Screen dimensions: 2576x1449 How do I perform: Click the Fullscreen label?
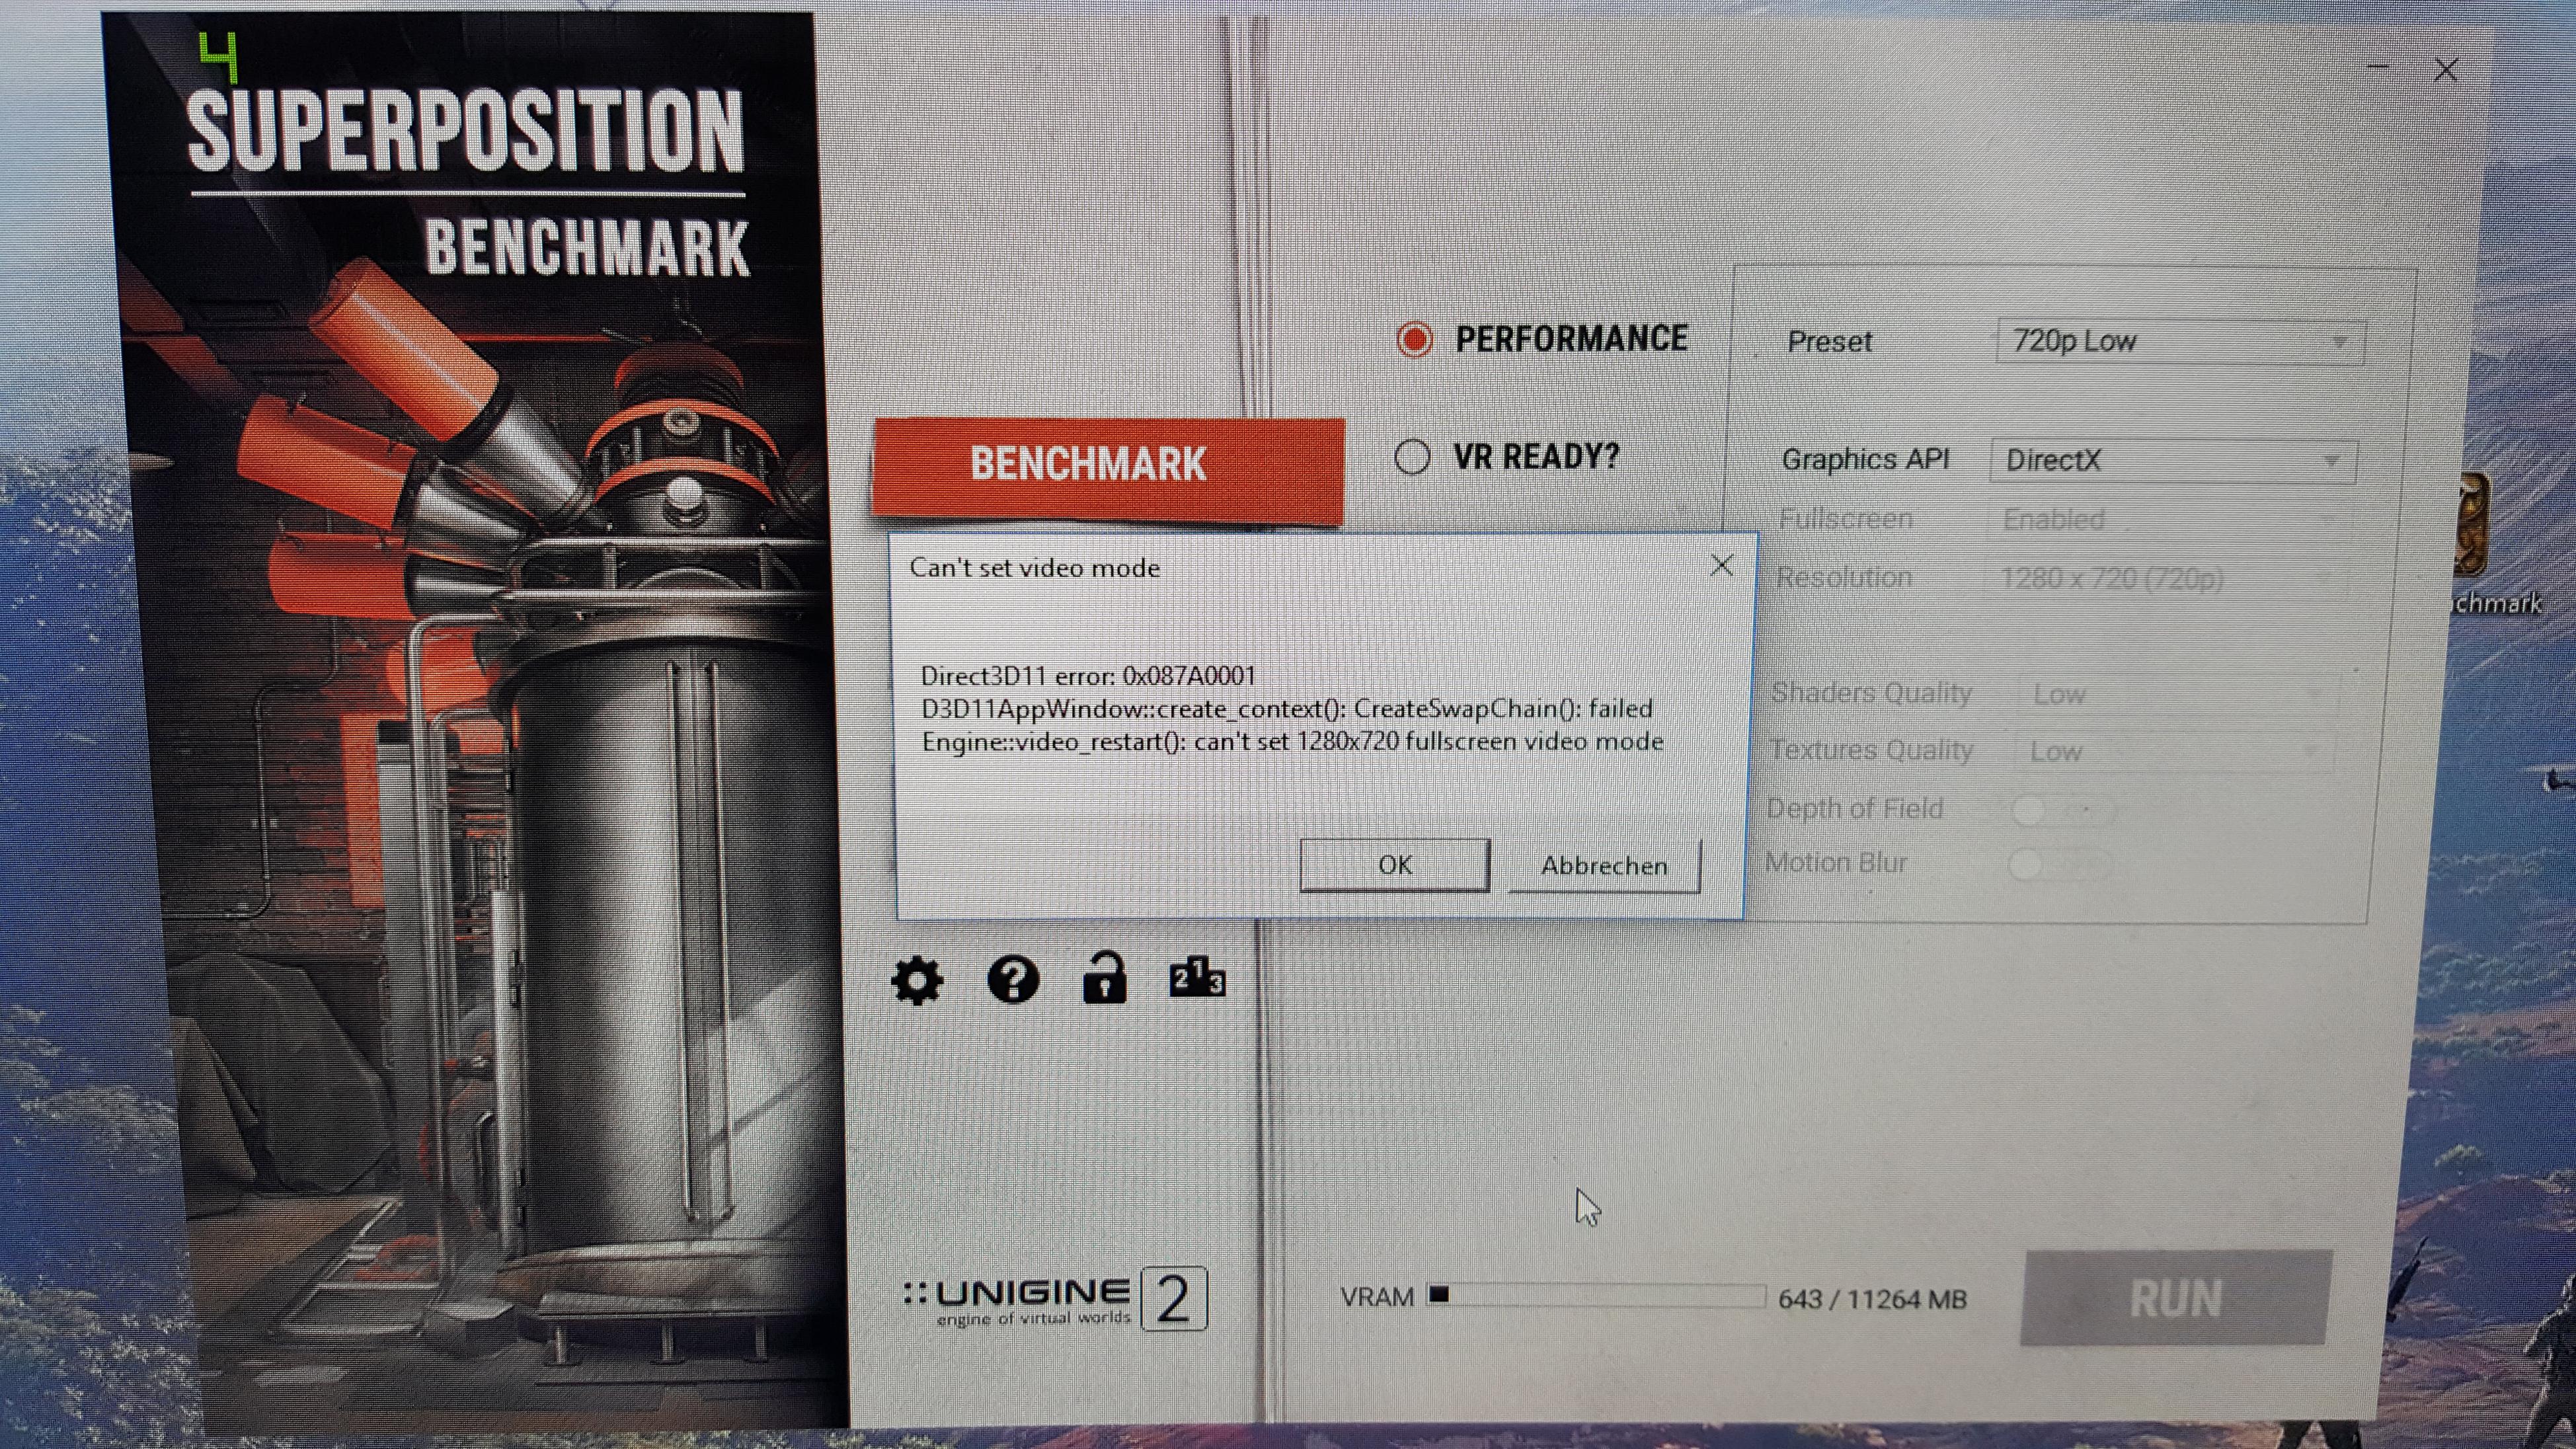coord(1845,519)
